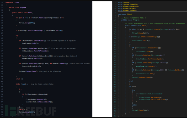
Task: Select "Thread.Sleep(5000);" on right line 59
Action: 141,110
